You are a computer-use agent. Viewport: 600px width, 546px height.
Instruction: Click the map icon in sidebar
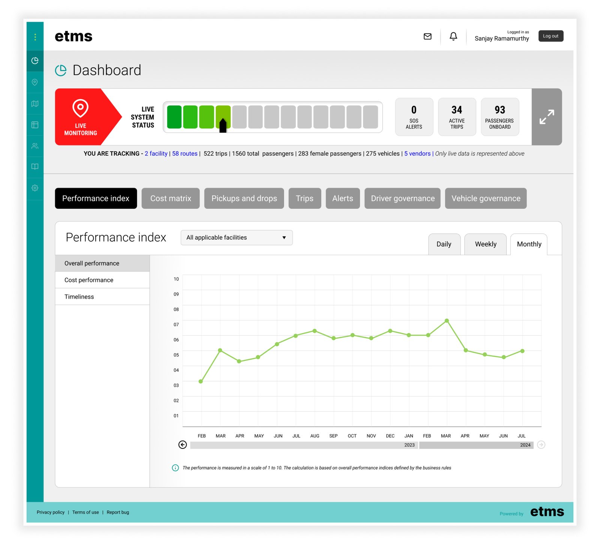pyautogui.click(x=35, y=103)
